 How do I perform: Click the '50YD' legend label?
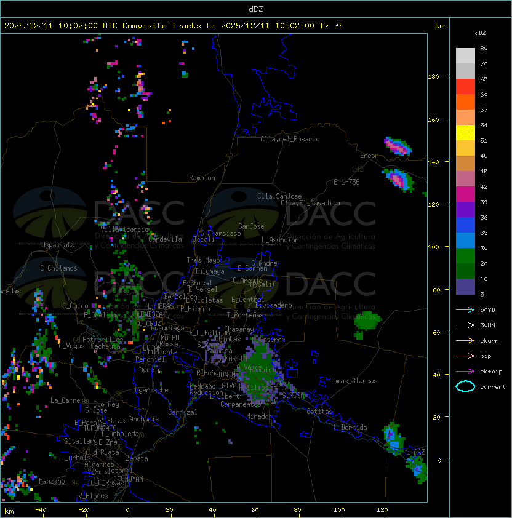click(x=487, y=309)
